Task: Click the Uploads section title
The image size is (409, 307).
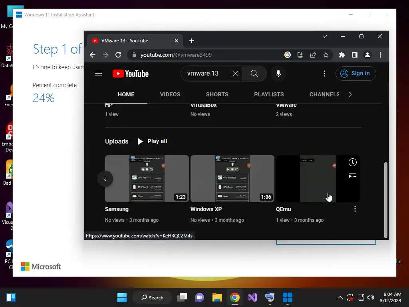Action: click(117, 141)
